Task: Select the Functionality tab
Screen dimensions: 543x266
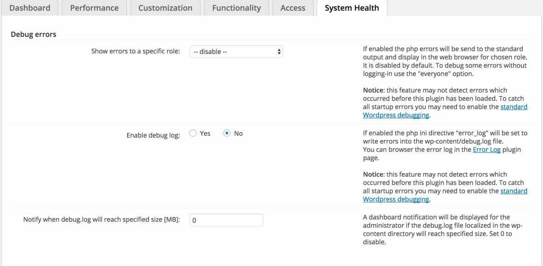Action: (236, 8)
